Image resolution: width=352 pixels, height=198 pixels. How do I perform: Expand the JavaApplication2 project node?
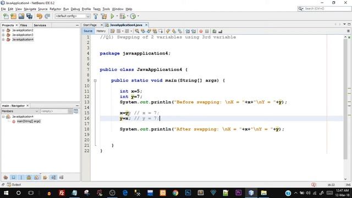[x=3, y=30]
